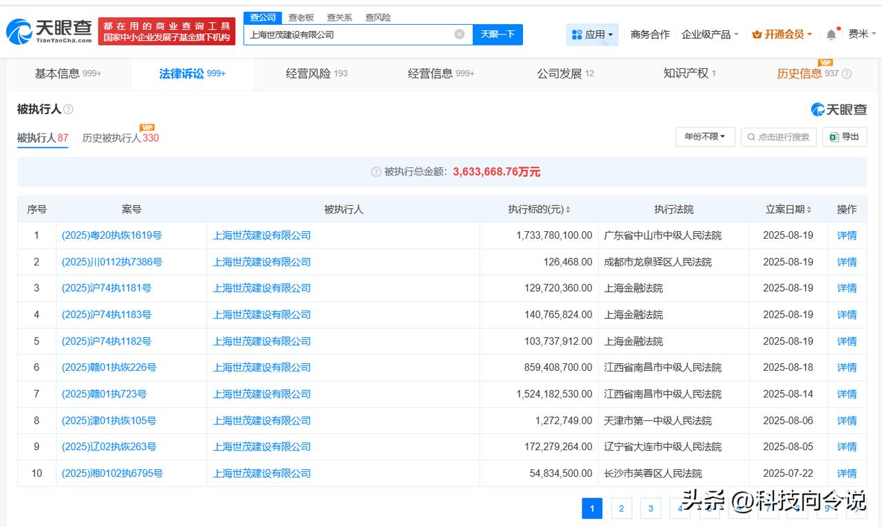Click the 商务合作 link
The width and height of the screenshot is (882, 527).
click(x=650, y=34)
